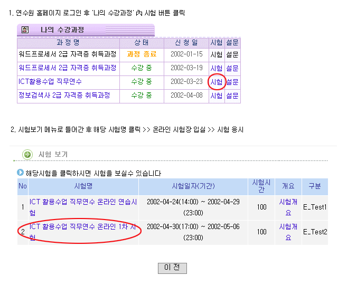Click the 나의 수강과정 header profile icon
The image size is (338, 285).
pyautogui.click(x=25, y=30)
